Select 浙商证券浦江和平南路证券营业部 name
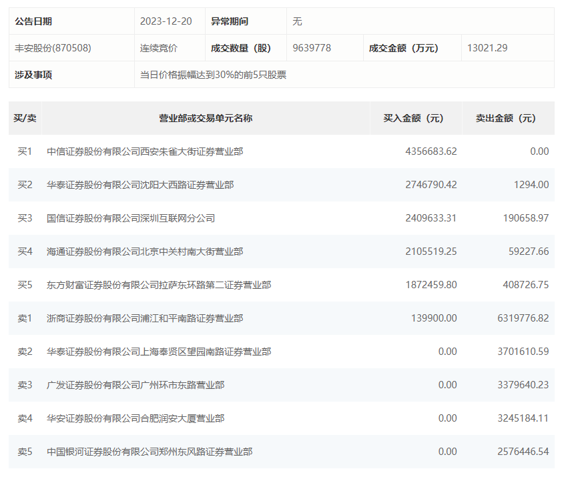The image size is (564, 477). pyautogui.click(x=145, y=318)
